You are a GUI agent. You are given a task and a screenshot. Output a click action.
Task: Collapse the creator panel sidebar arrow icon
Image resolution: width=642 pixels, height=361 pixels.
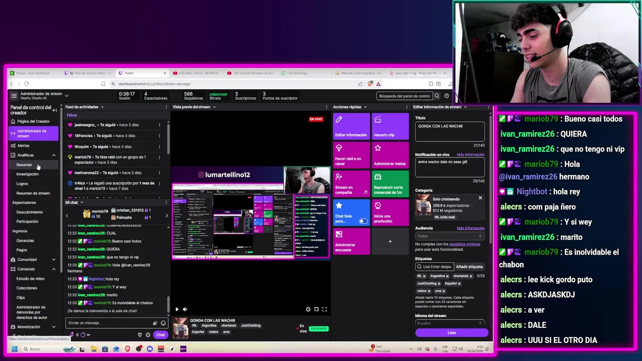point(55,110)
